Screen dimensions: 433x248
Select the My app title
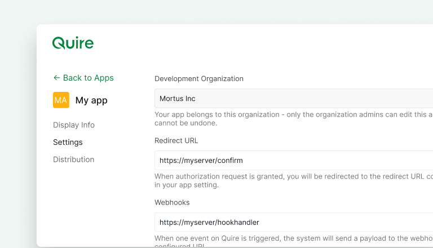tap(91, 100)
